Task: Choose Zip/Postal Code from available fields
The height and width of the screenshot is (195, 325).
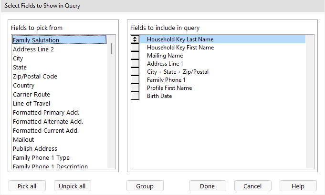Action: tap(35, 77)
